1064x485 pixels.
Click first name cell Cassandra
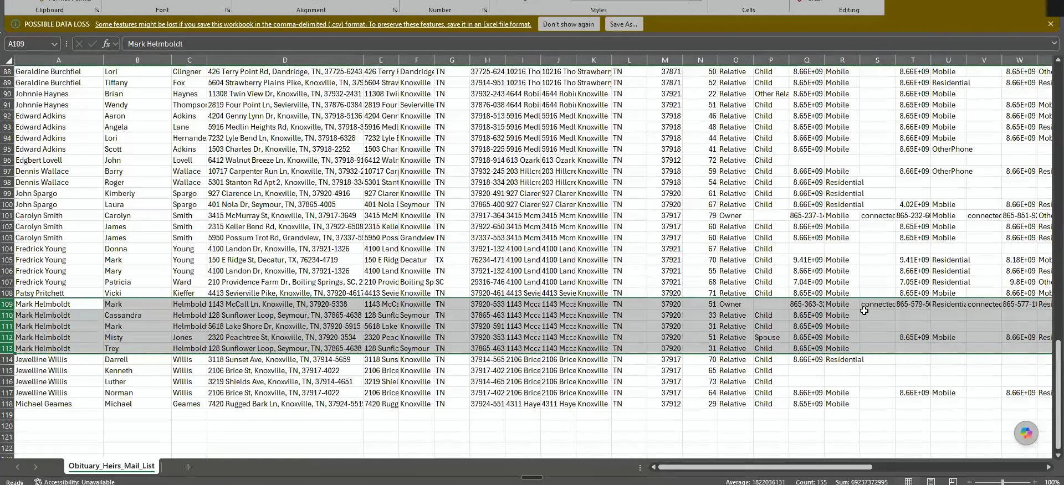click(x=137, y=315)
